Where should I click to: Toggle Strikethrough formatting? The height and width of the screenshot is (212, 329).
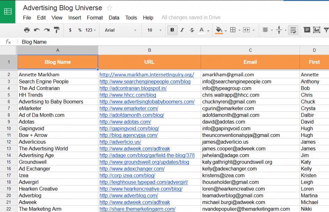(x=192, y=30)
